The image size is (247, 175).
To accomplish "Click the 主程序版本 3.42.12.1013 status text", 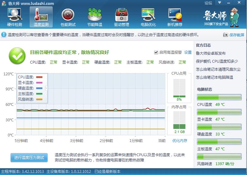I will click(x=22, y=172).
